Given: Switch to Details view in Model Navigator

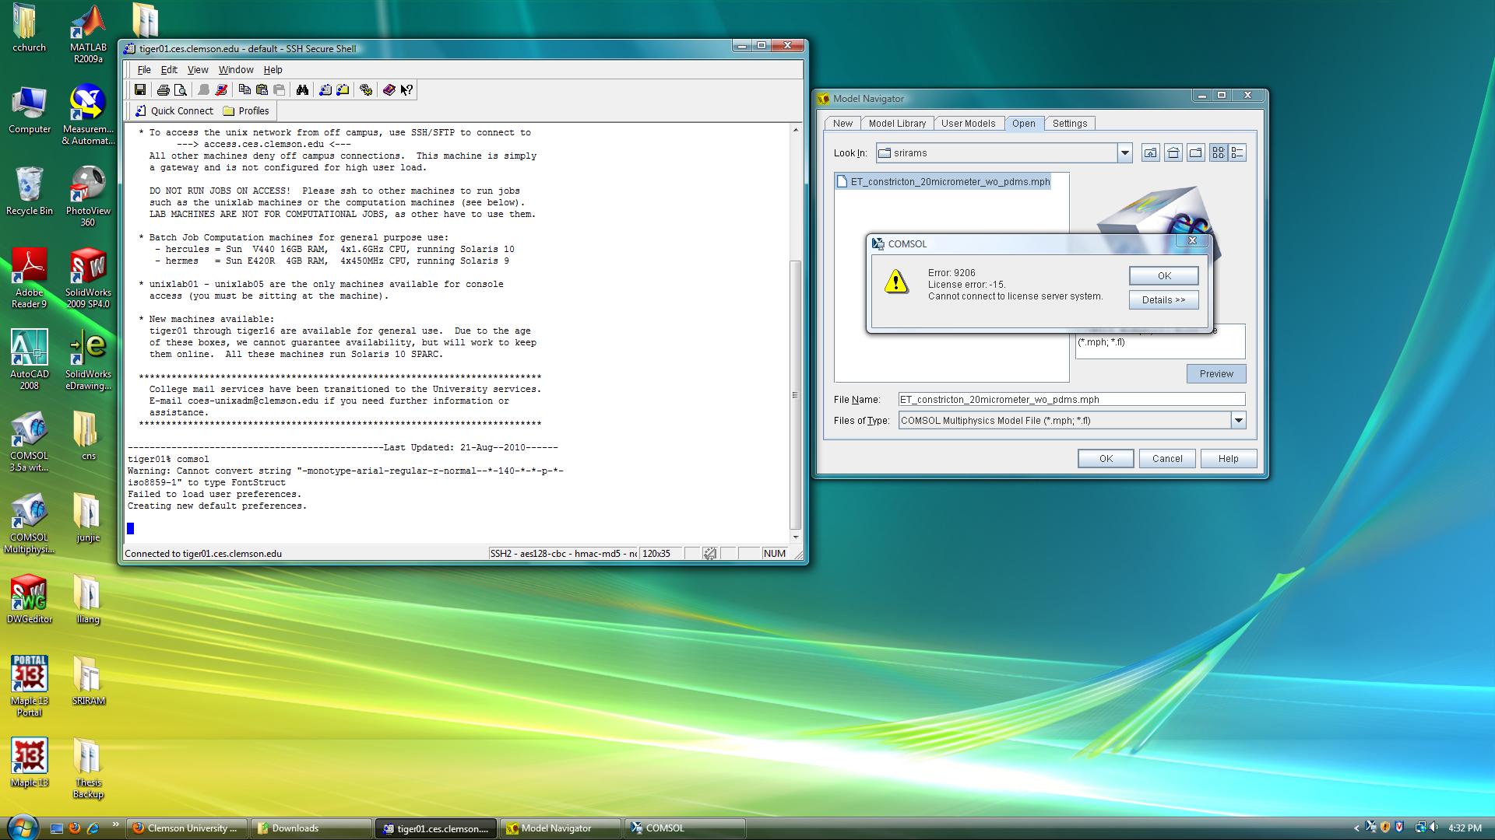Looking at the screenshot, I should 1237,153.
